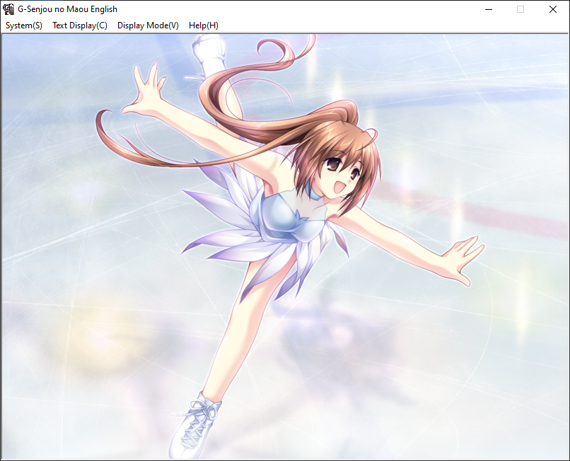Screen dimensions: 570x461
Task: Click the G-Senjou no Maou title bar icon
Action: [x=8, y=9]
